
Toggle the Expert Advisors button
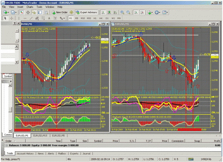(86, 13)
